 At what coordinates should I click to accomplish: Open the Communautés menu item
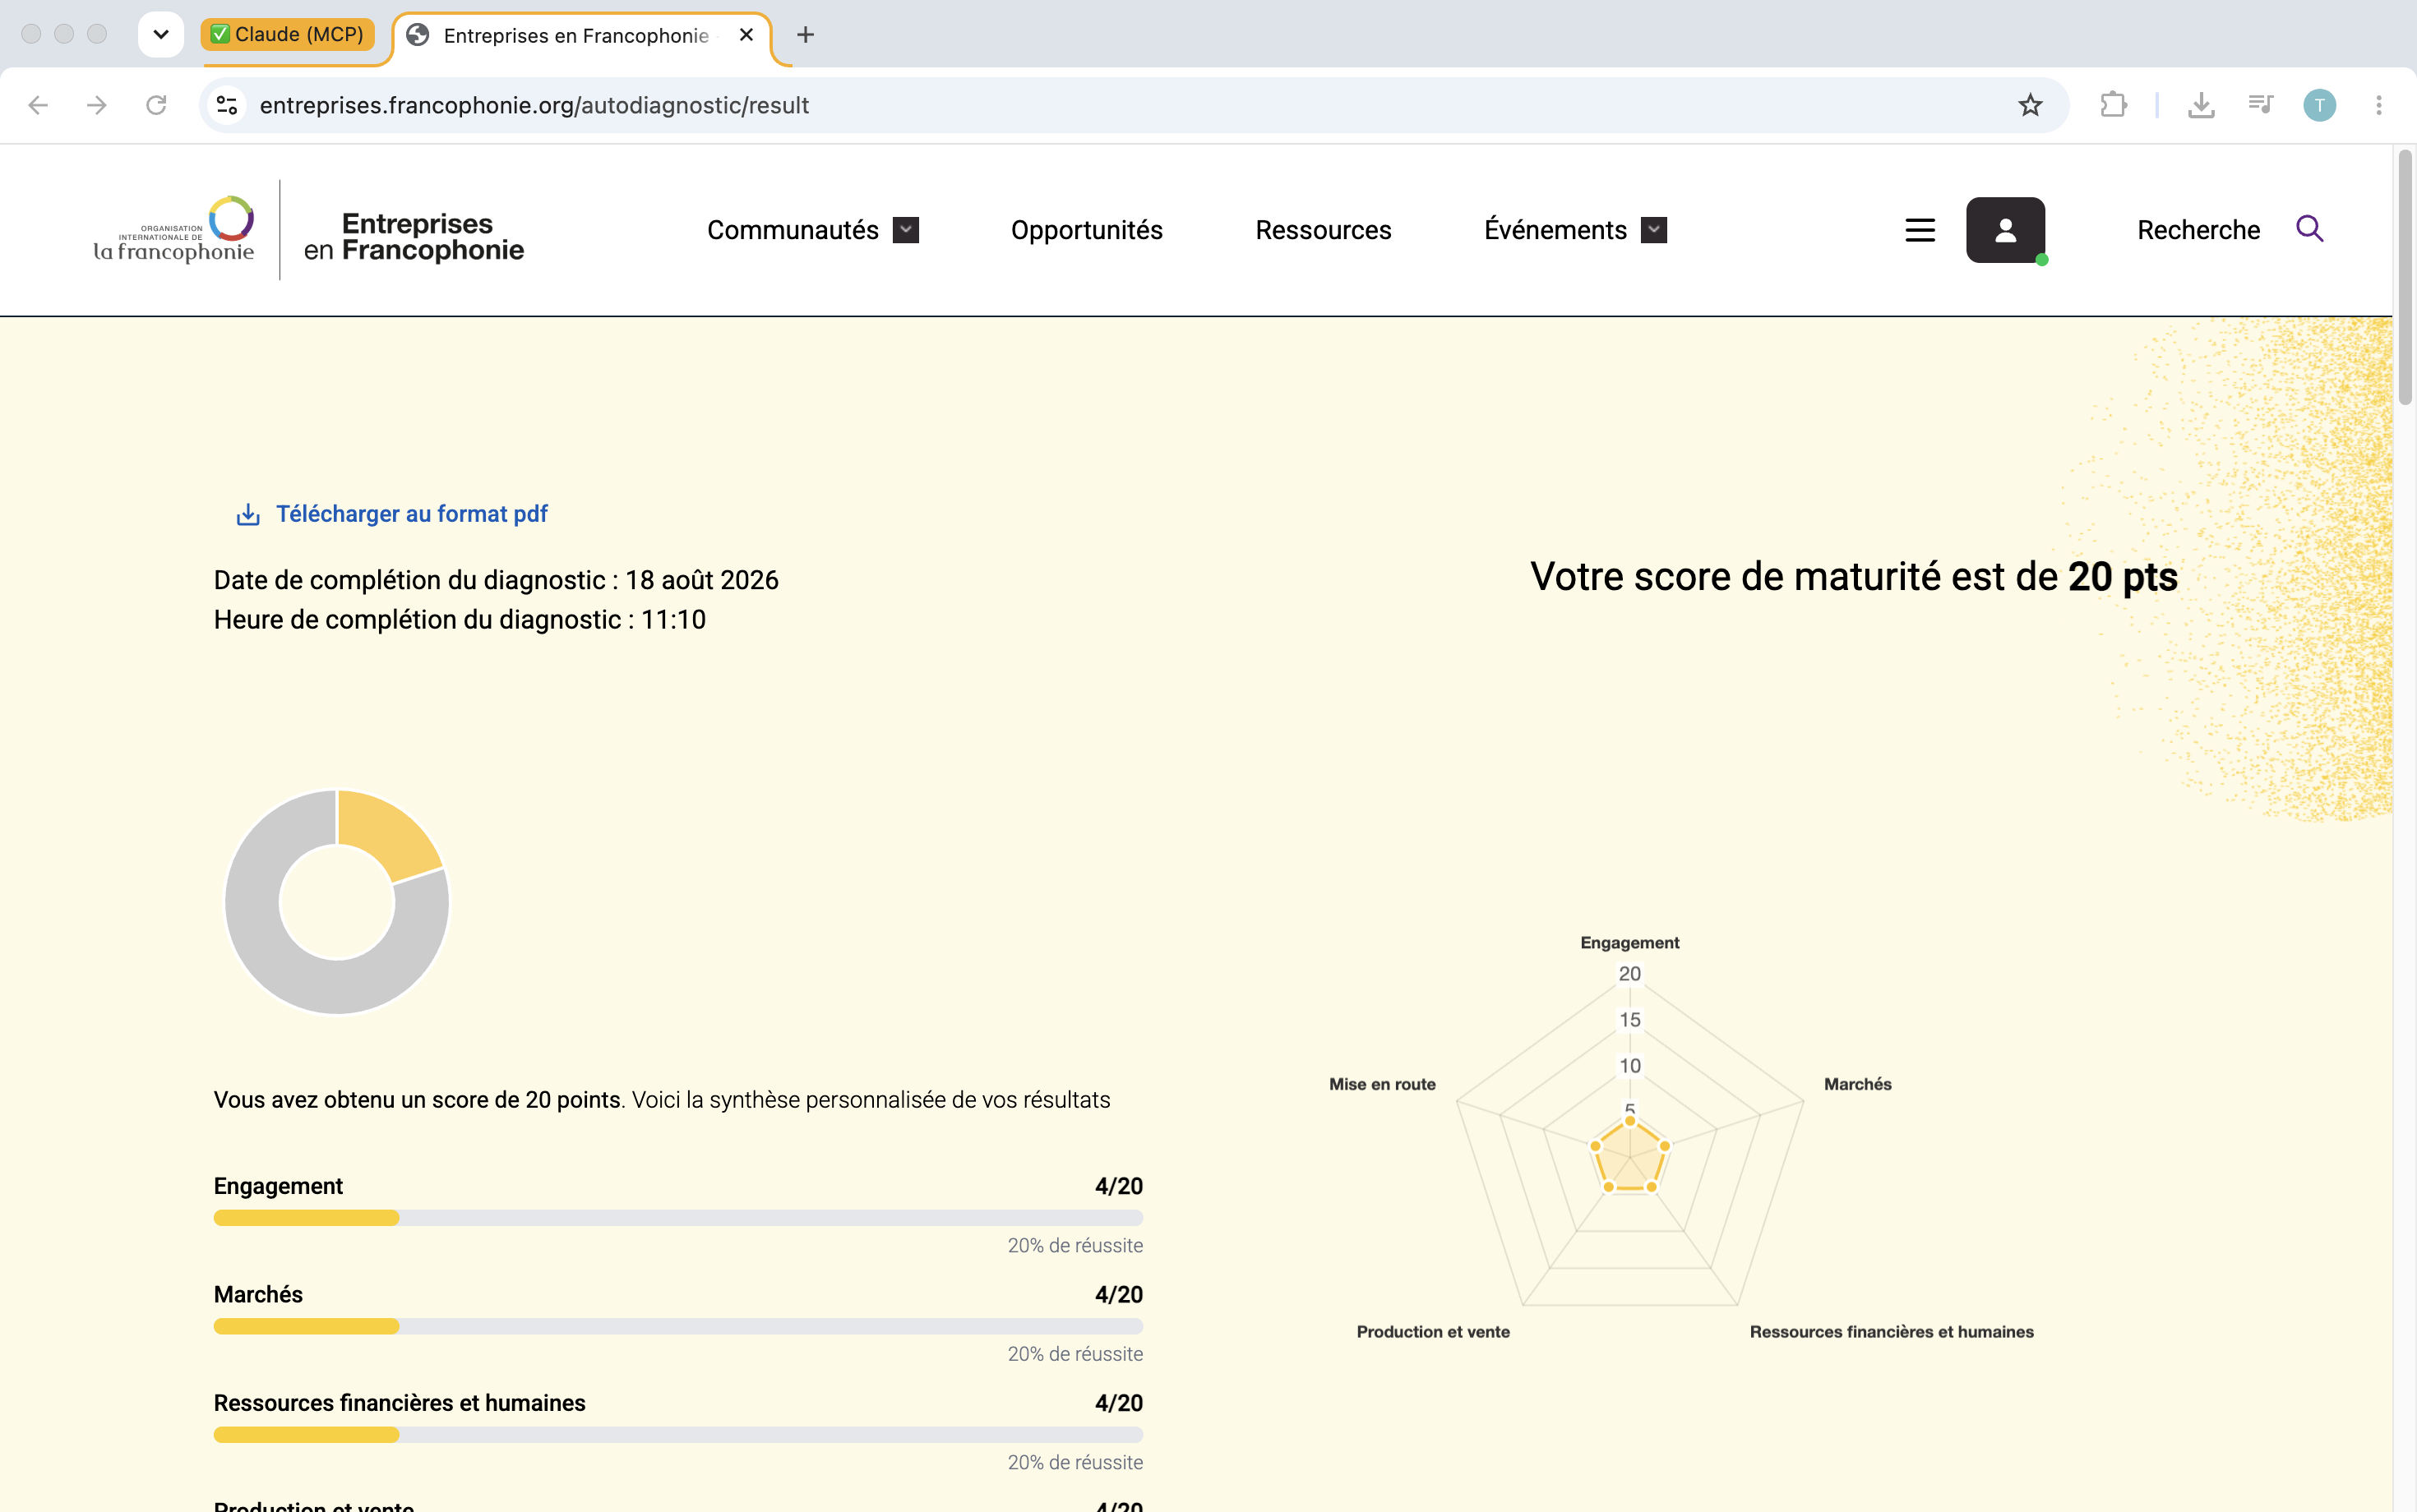point(793,230)
